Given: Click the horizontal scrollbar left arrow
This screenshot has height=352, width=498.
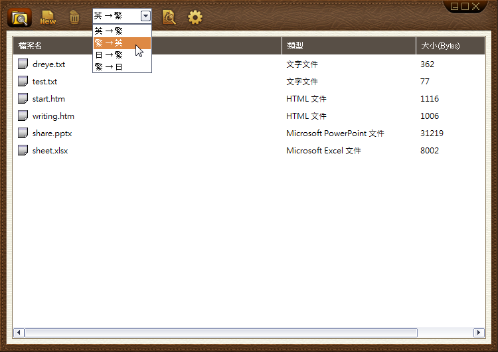Looking at the screenshot, I should (x=19, y=333).
